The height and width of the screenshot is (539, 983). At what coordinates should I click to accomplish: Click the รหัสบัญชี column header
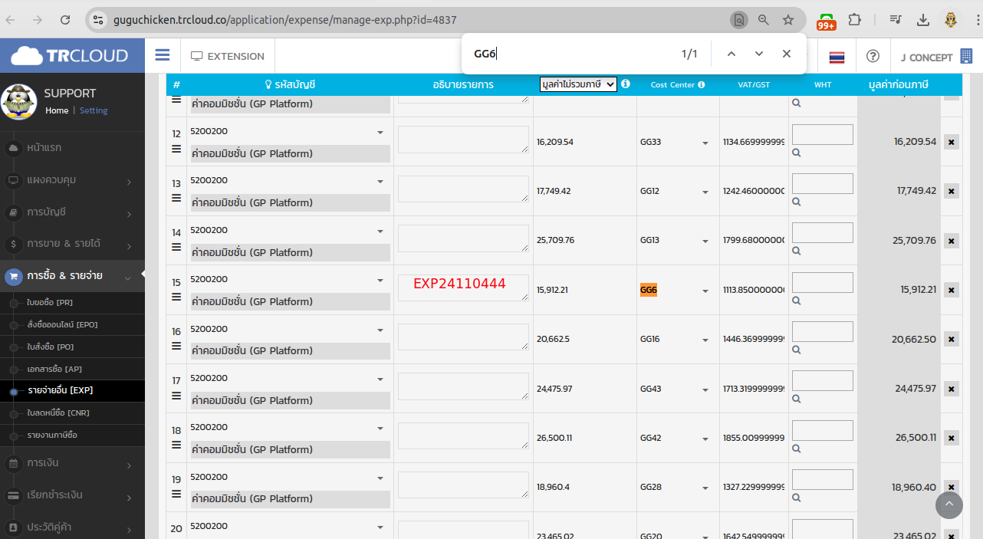(291, 84)
